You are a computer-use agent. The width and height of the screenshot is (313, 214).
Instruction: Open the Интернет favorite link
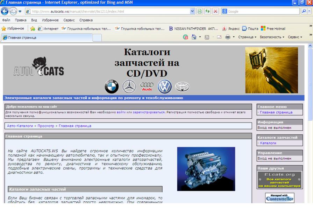[48, 29]
